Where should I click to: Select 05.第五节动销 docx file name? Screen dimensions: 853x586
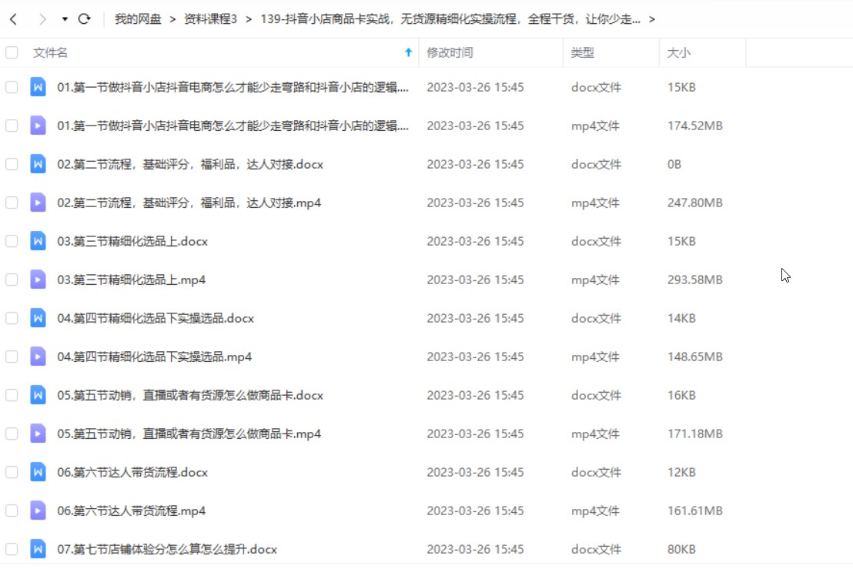tap(190, 395)
